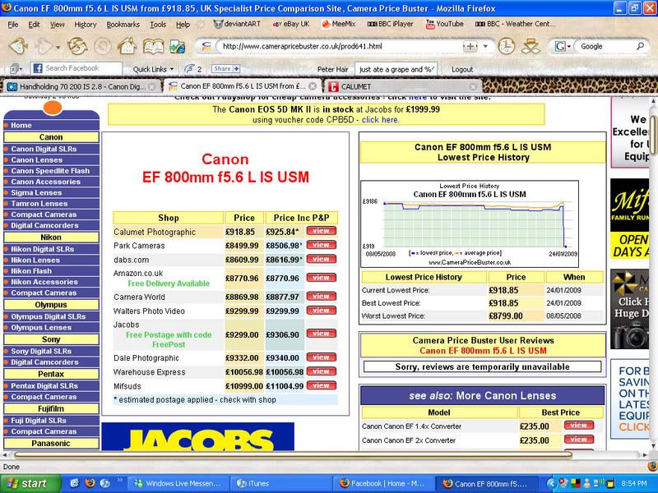This screenshot has width=658, height=493.
Task: Open the view listing for Canon EF 1.4x Converter
Action: coord(578,426)
